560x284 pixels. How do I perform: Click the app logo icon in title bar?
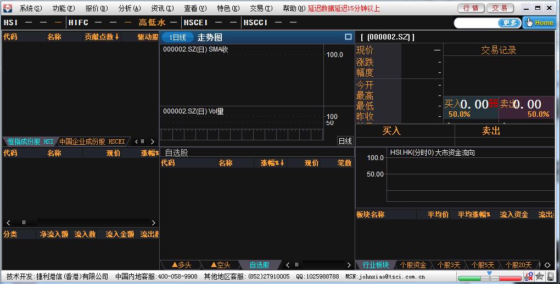[x=7, y=8]
